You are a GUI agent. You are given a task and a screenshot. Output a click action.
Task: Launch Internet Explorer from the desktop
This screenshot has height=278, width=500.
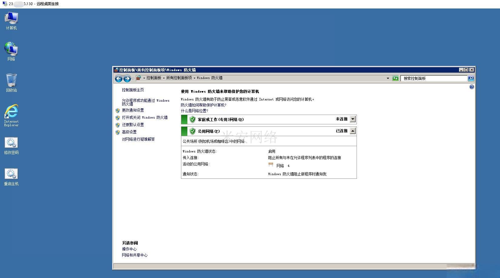coord(11,115)
